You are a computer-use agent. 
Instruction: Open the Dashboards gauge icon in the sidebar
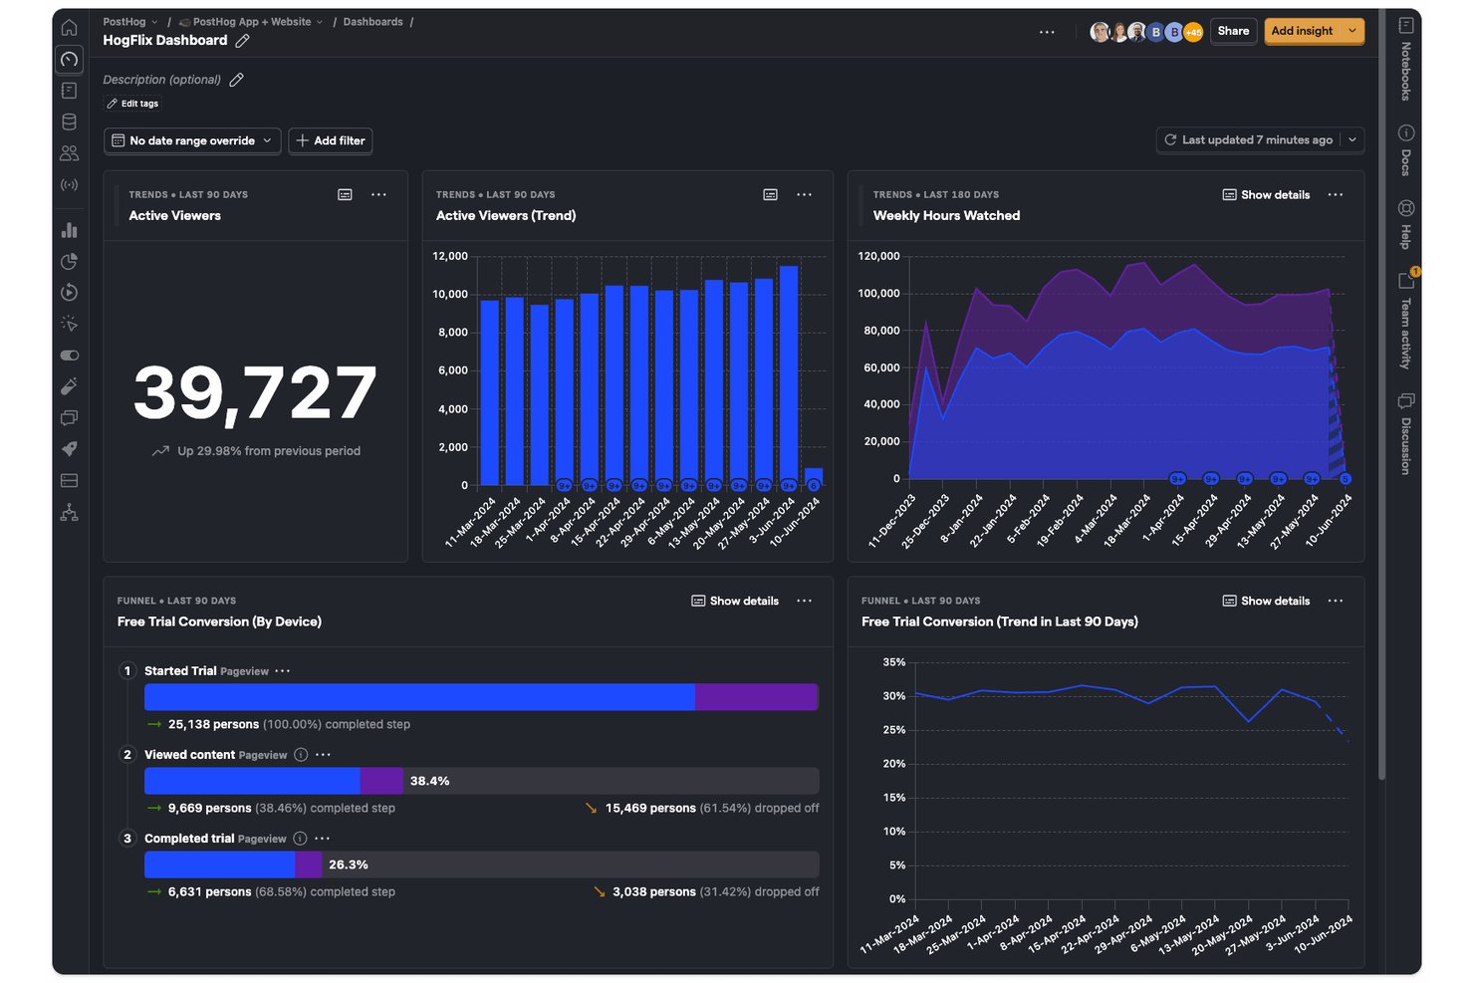(69, 60)
